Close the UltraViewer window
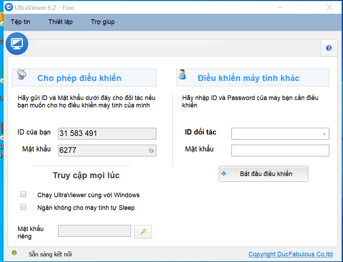The height and width of the screenshot is (262, 343). pyautogui.click(x=329, y=7)
